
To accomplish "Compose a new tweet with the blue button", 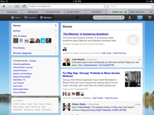I will point(140,18).
